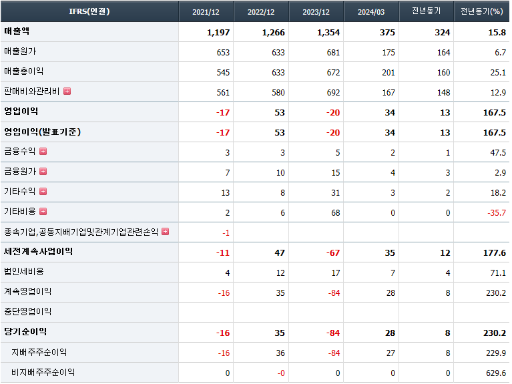Image resolution: width=512 pixels, height=384 pixels.
Task: Click the -1 value in 종속기업 row
Action: pos(226,233)
